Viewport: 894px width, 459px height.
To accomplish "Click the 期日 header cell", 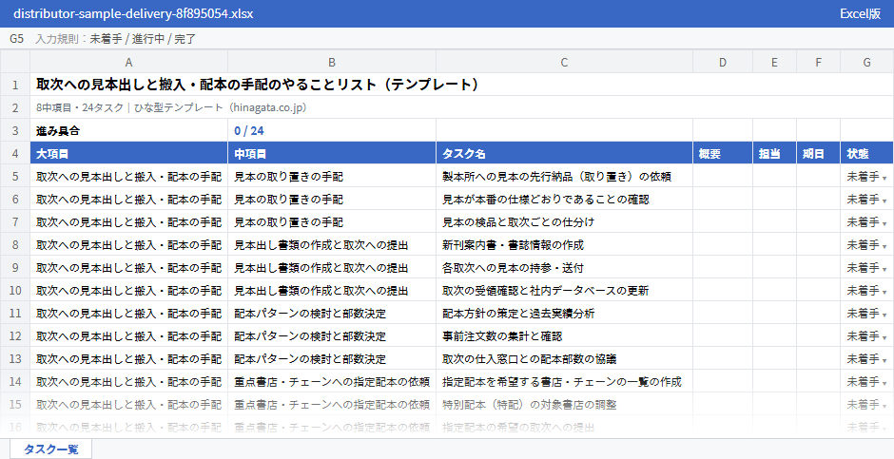I will click(x=819, y=154).
